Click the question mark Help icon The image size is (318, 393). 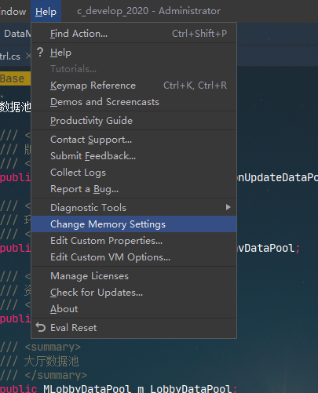coord(40,52)
